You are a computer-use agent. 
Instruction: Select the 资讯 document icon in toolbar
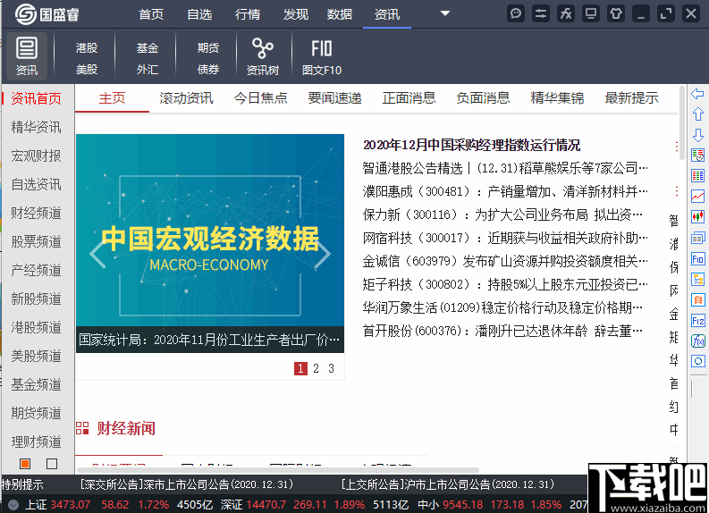27,56
